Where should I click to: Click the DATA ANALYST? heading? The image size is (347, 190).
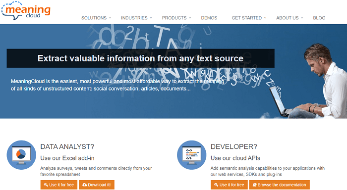coord(67,146)
